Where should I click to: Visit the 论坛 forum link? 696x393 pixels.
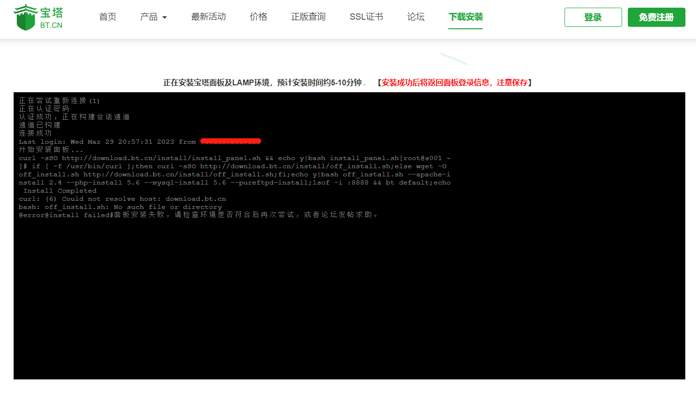(416, 17)
